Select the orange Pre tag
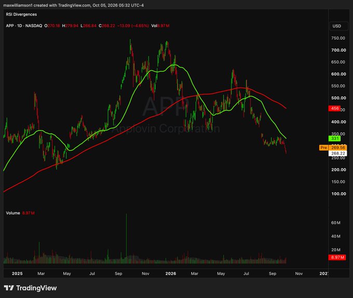The image size is (353, 298). point(323,148)
